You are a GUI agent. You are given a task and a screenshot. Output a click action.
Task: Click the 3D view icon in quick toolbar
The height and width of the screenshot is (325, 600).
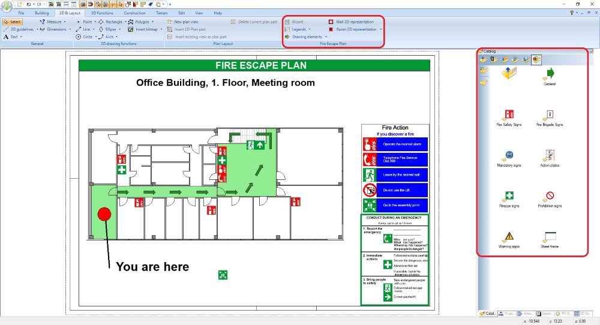click(59, 5)
